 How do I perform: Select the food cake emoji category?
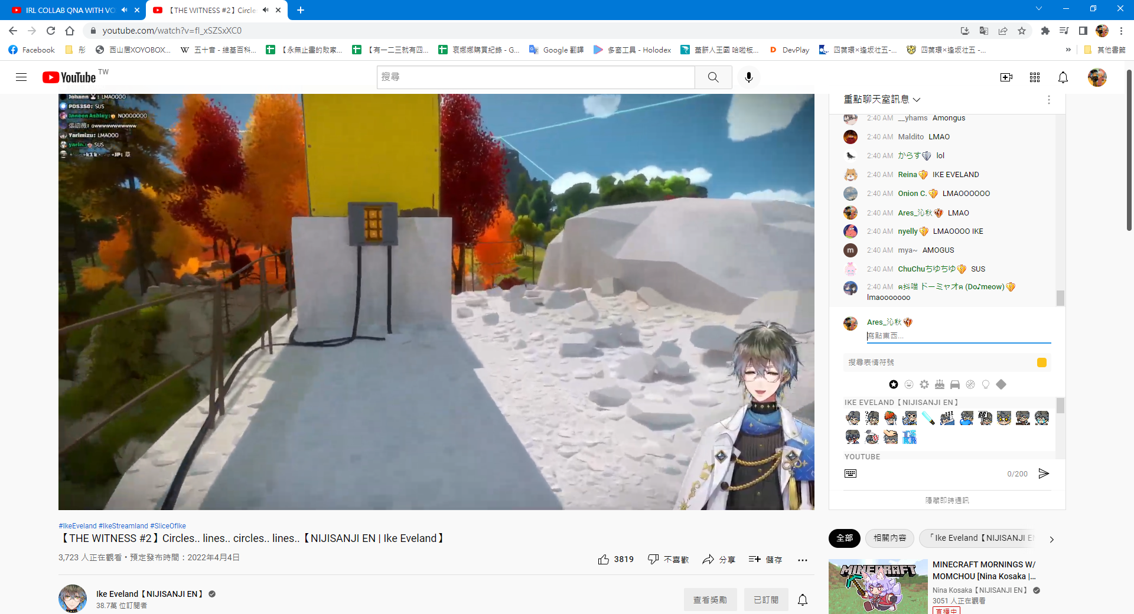point(940,384)
